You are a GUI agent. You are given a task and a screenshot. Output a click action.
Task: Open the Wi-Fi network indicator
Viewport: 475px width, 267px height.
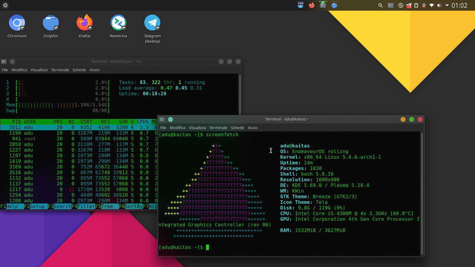432,5
